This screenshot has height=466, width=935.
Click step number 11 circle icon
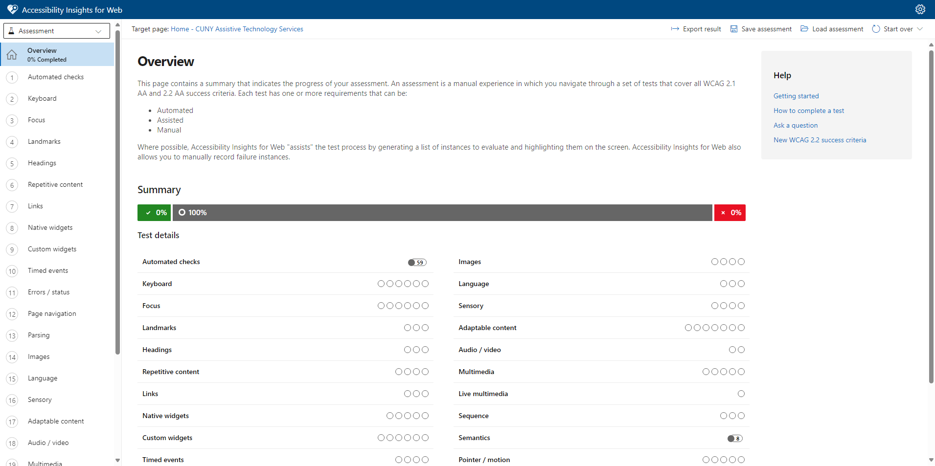coord(12,292)
